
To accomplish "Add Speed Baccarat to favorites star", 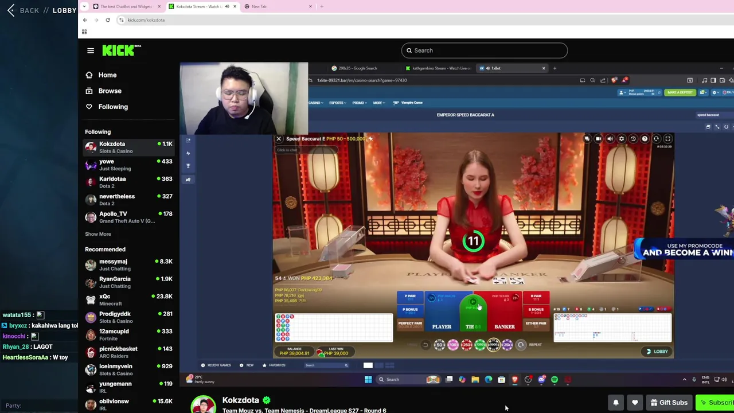I will [370, 139].
